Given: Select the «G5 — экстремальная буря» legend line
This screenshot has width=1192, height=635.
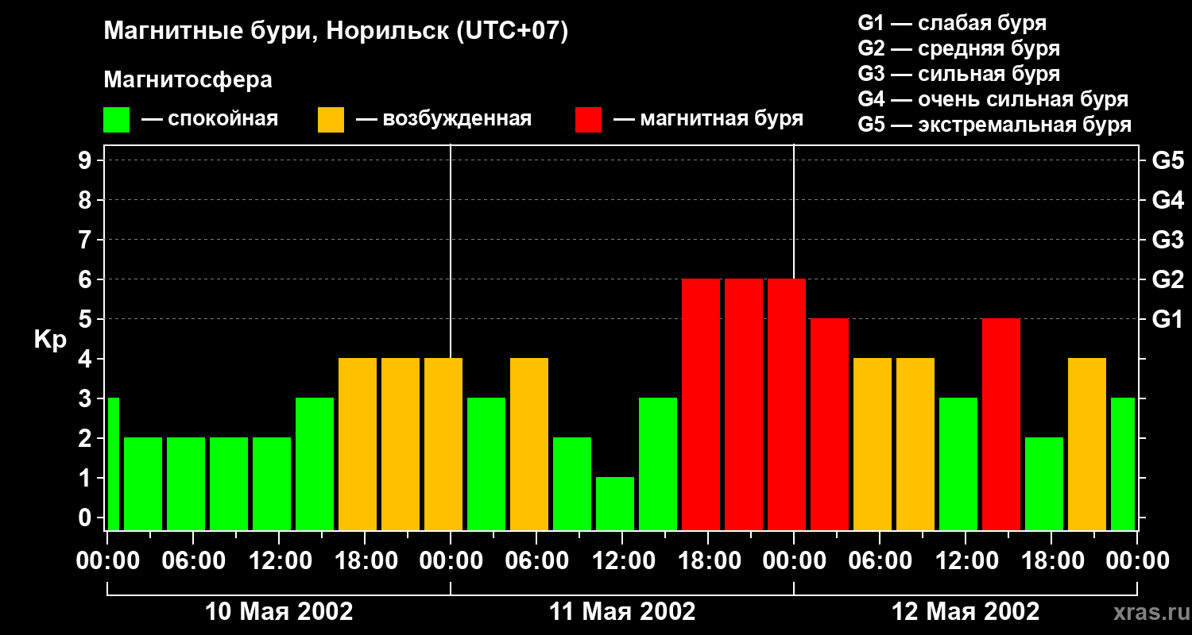Looking at the screenshot, I should pyautogui.click(x=995, y=125).
